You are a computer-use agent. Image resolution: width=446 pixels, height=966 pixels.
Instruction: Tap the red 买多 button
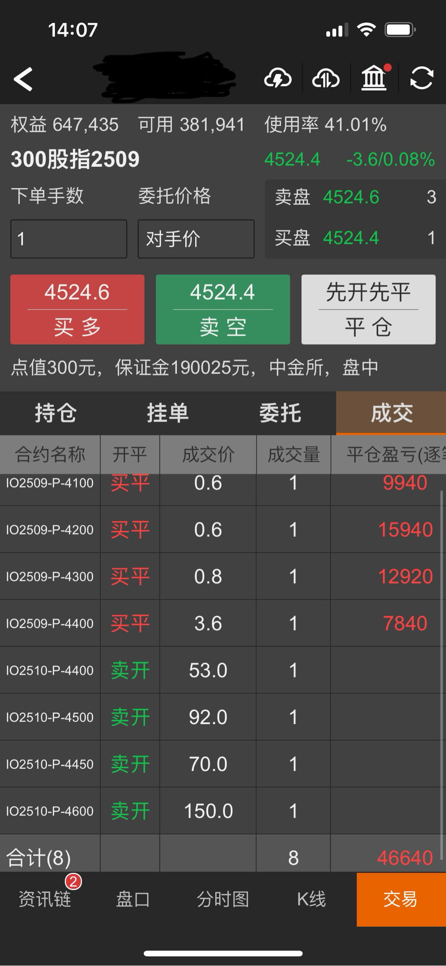[78, 309]
